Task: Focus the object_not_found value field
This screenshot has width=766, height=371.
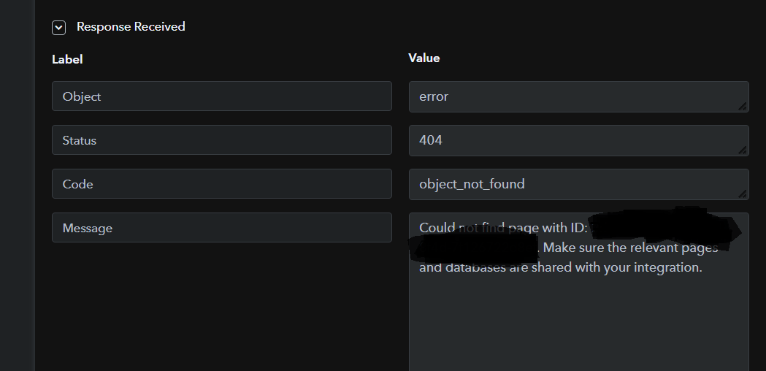Action: (x=570, y=184)
